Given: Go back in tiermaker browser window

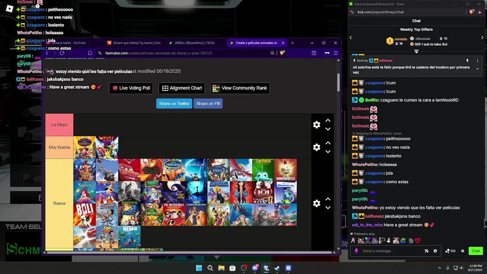Looking at the screenshot, I should (x=47, y=53).
